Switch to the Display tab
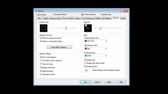 (46, 18)
